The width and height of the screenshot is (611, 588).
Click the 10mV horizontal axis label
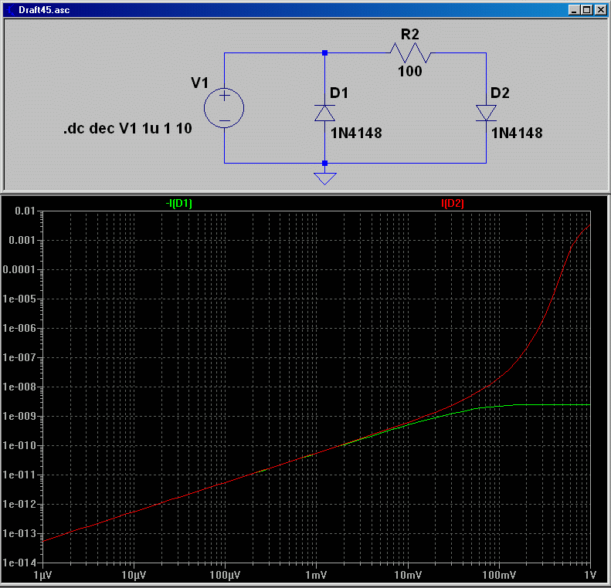pos(408,575)
